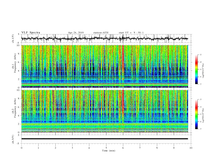Click time axis tick label "9"

(174, 148)
